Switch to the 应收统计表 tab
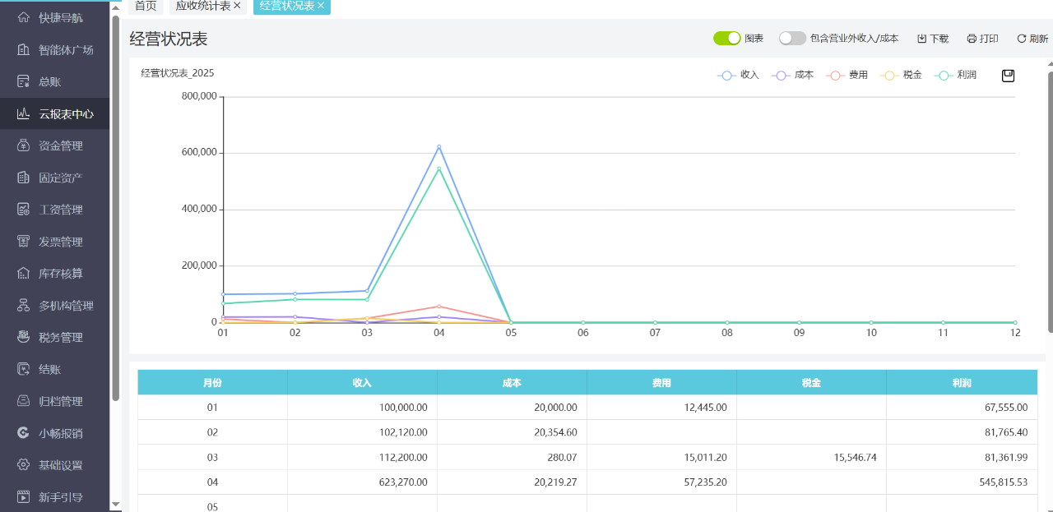This screenshot has height=512, width=1053. pyautogui.click(x=203, y=6)
